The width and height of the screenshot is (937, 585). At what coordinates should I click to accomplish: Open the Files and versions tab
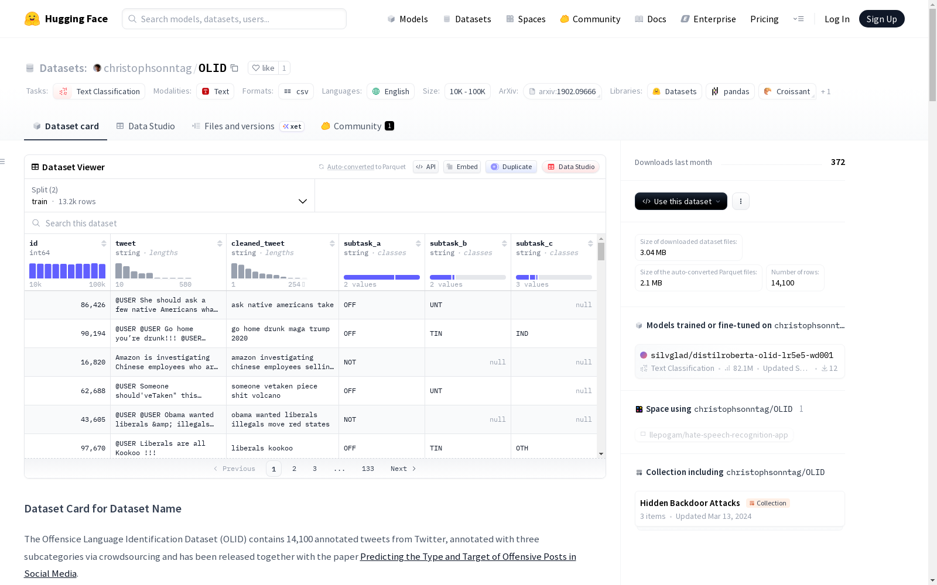click(x=248, y=126)
